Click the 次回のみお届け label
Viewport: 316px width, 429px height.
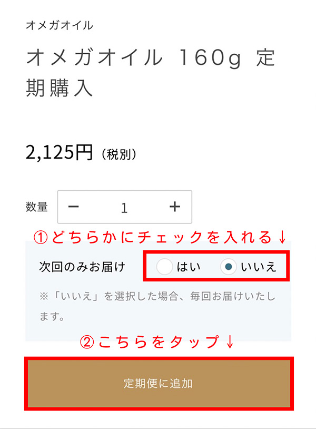coord(82,267)
